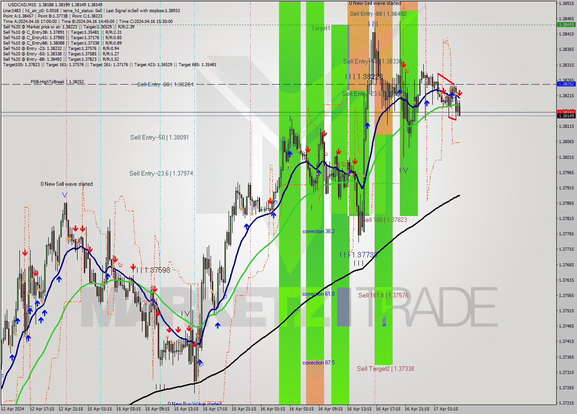This screenshot has width=577, height=414.
Task: Click the 'Sell 161.8 | 1.37576' label
Action: click(x=383, y=295)
